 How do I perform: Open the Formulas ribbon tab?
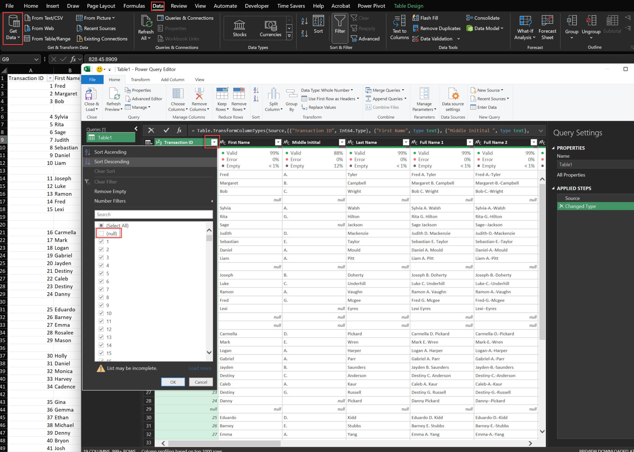point(134,6)
